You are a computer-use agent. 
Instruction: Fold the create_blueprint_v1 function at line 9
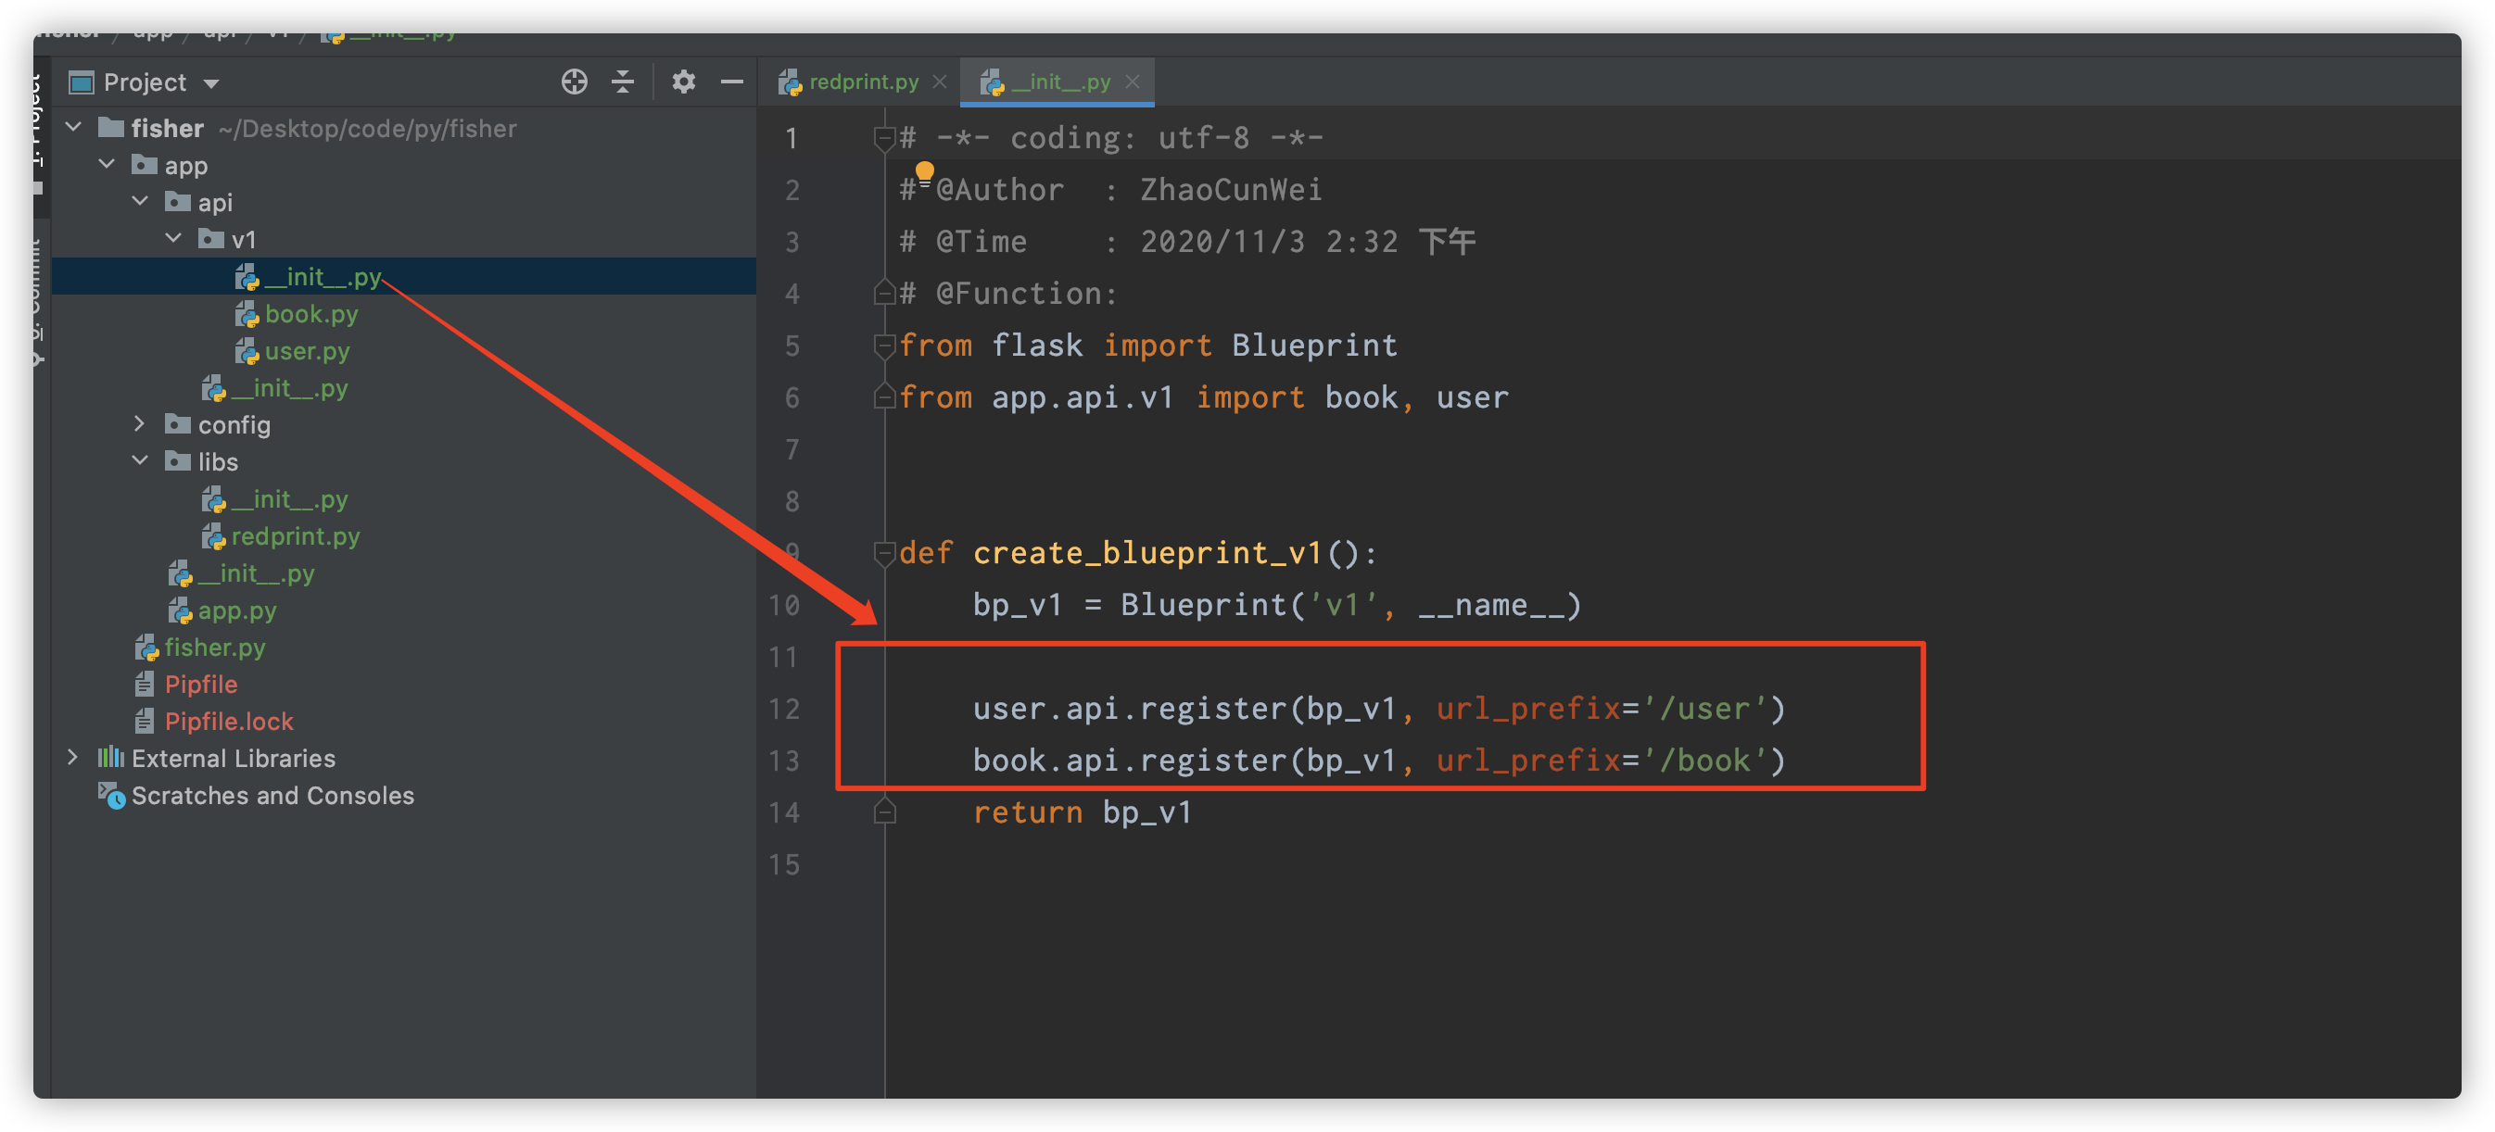[883, 553]
